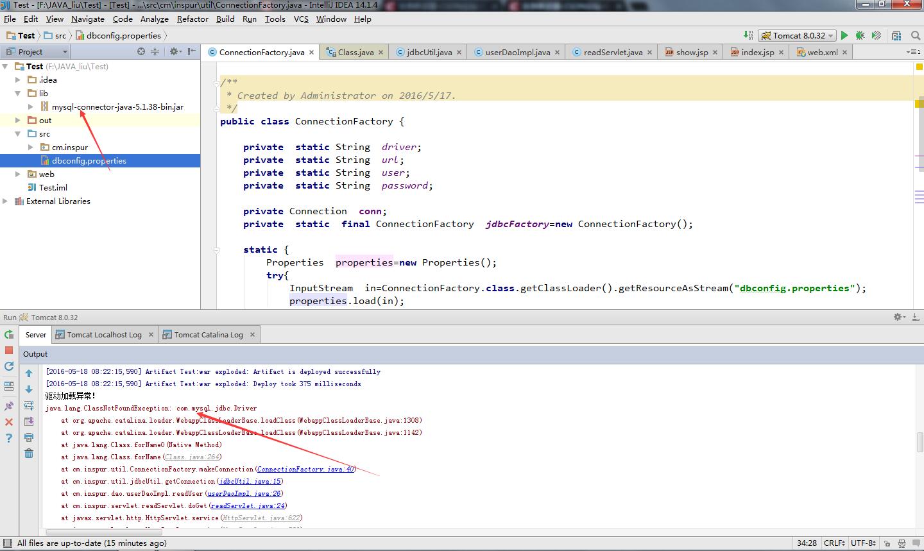The width and height of the screenshot is (924, 551).
Task: Follow the jdbcUtil.java:15 stack trace link
Action: (x=250, y=481)
